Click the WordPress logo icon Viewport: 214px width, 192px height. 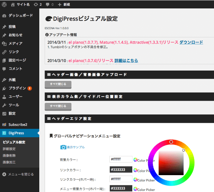click(x=4, y=5)
